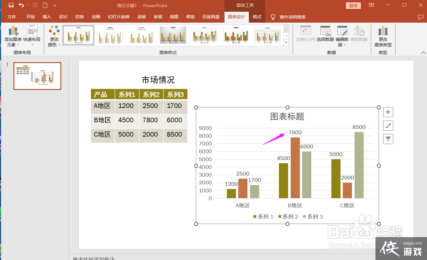Click 更改图表类型 icon
This screenshot has width=427, height=260.
pyautogui.click(x=383, y=36)
